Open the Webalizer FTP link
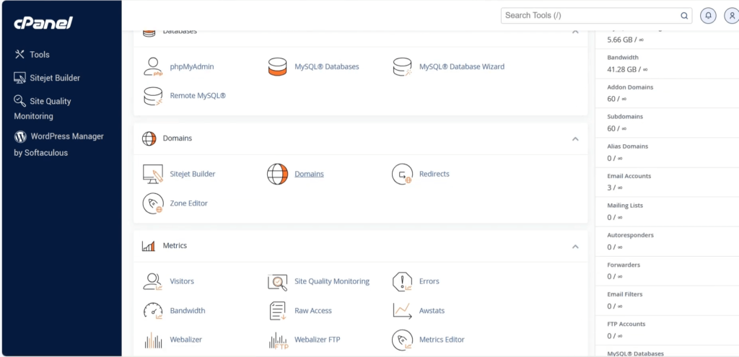 (x=318, y=340)
